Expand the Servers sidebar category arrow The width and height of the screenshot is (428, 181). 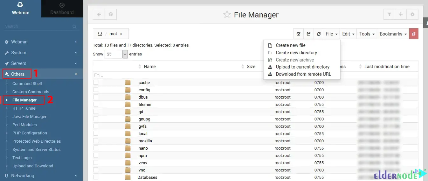(x=76, y=63)
